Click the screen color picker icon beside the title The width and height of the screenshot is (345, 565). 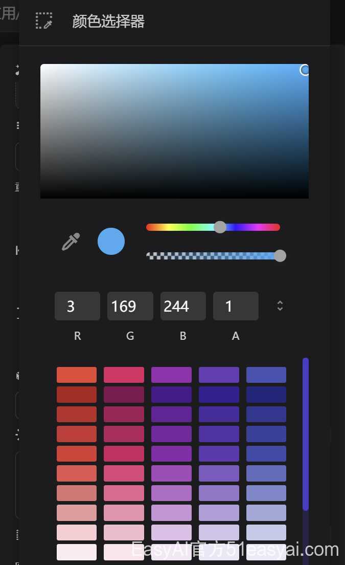click(x=44, y=20)
